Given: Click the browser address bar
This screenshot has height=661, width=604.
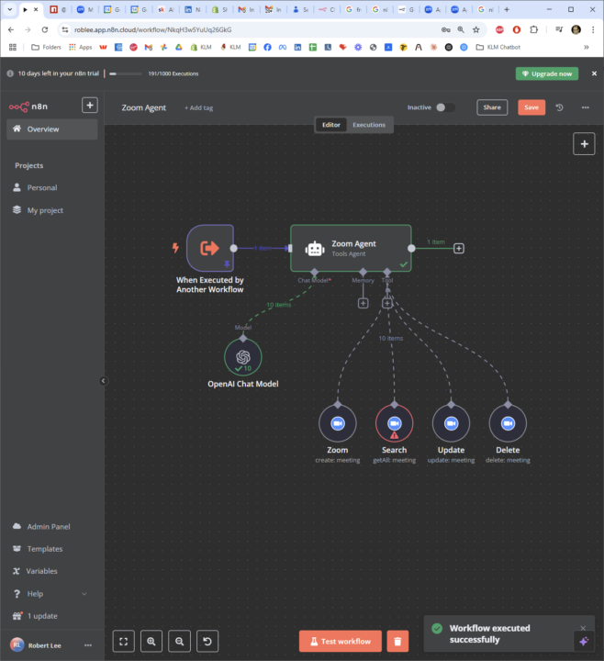Looking at the screenshot, I should (253, 29).
